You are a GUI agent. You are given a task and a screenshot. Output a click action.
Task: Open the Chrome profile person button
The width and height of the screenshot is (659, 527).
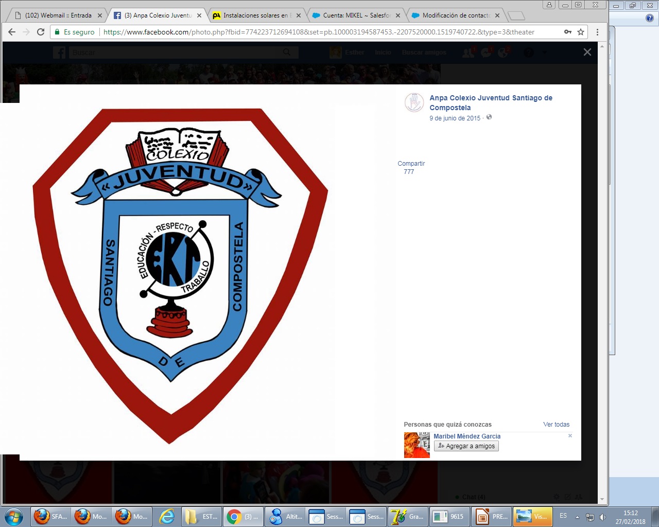(x=549, y=5)
